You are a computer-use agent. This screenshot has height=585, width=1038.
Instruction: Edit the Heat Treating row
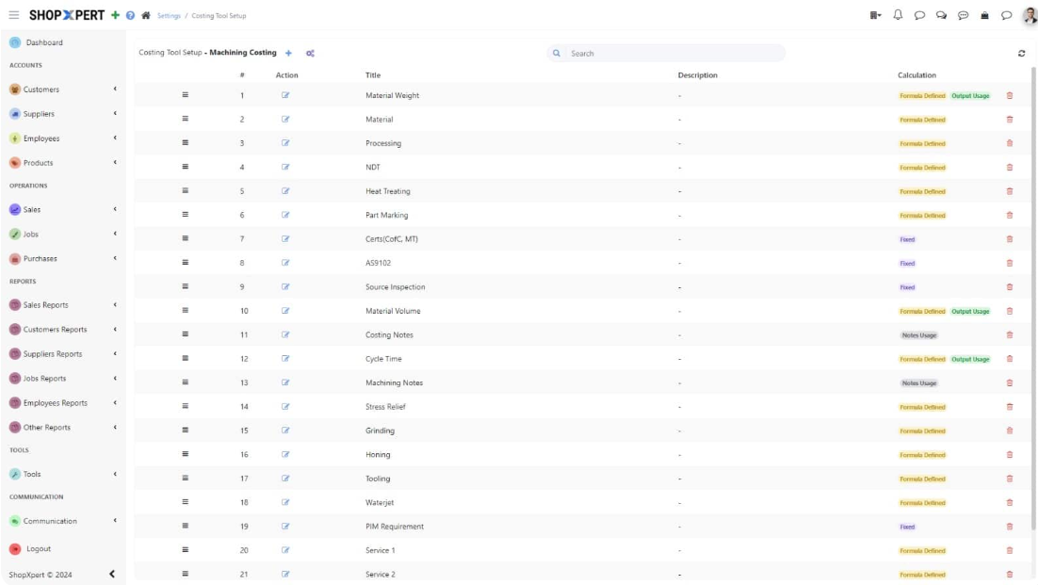point(285,191)
